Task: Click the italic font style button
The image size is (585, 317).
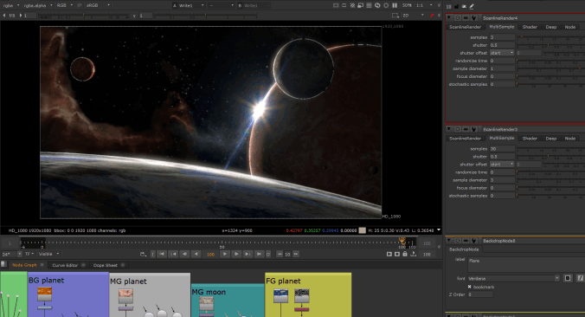Action: (580, 278)
